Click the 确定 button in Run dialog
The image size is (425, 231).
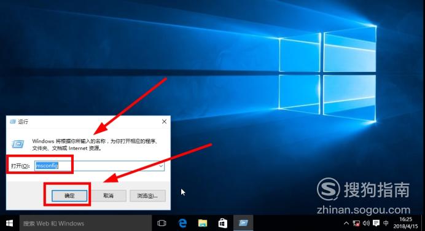point(69,195)
